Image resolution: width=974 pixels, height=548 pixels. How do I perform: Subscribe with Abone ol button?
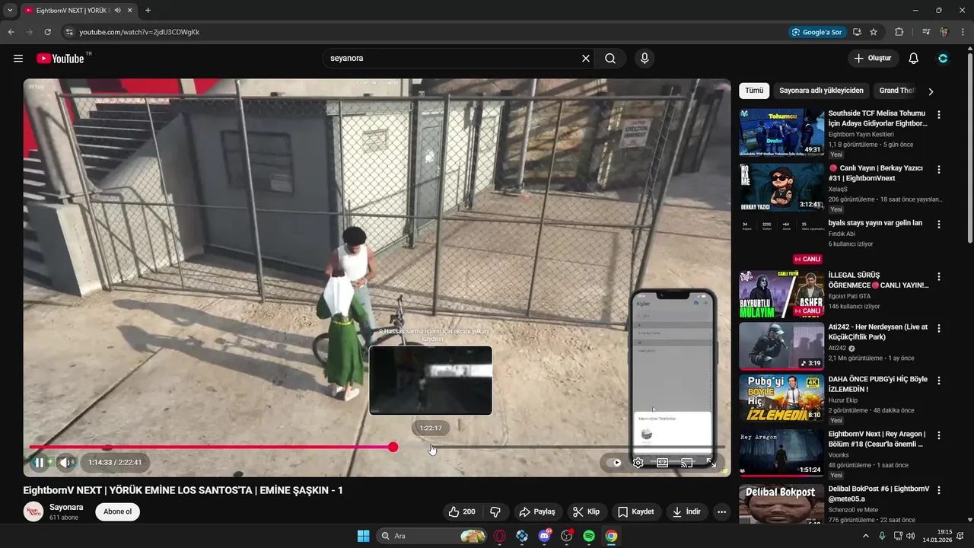117,511
